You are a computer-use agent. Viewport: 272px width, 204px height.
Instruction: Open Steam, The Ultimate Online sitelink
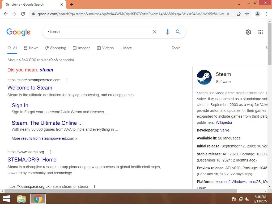[47, 123]
